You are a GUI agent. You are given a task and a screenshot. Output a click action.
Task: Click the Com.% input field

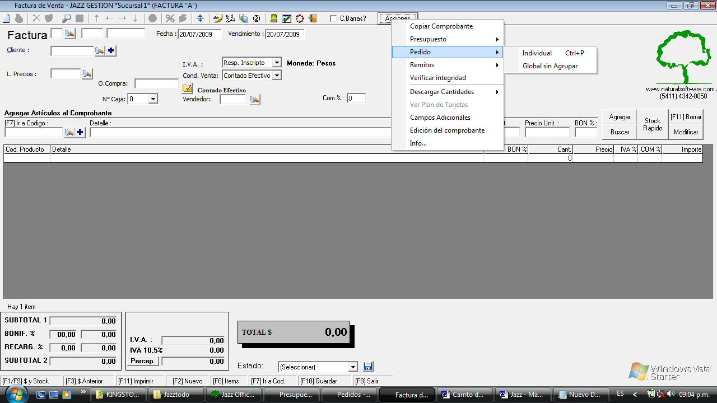click(356, 99)
